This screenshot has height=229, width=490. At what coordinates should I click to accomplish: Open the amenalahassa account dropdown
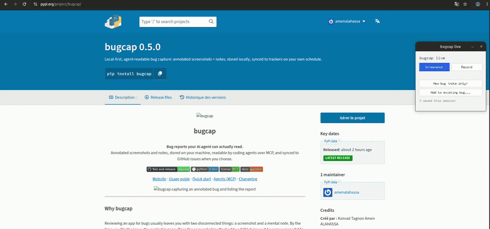[347, 21]
